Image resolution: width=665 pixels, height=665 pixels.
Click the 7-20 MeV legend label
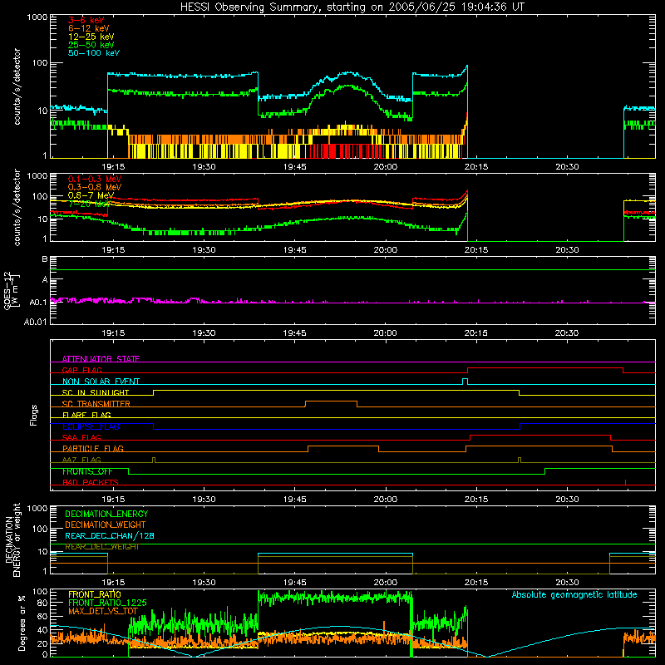89,204
